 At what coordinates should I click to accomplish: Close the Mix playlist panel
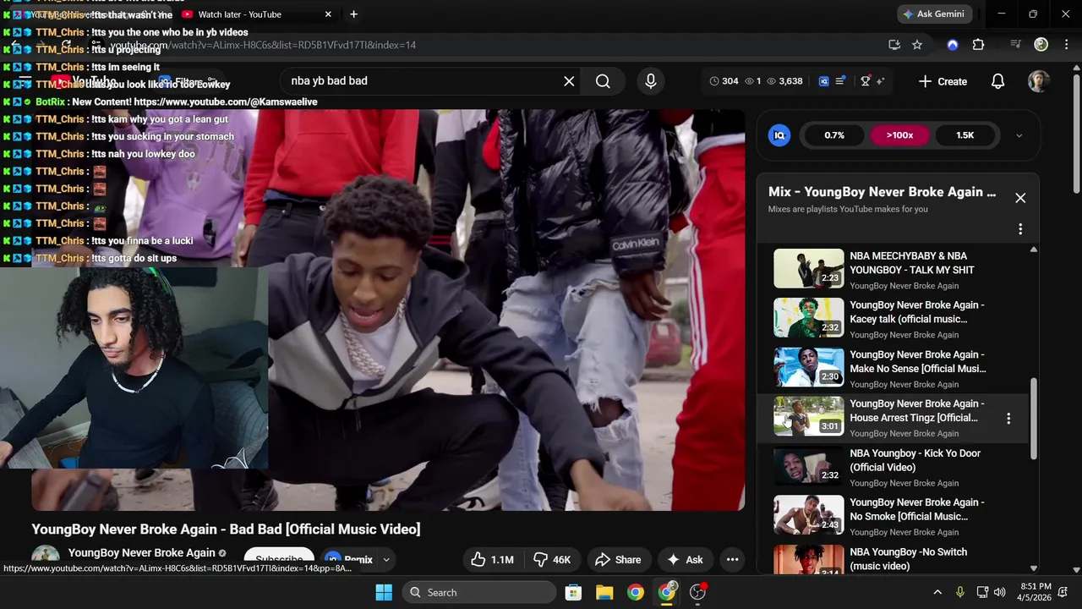click(x=1020, y=198)
